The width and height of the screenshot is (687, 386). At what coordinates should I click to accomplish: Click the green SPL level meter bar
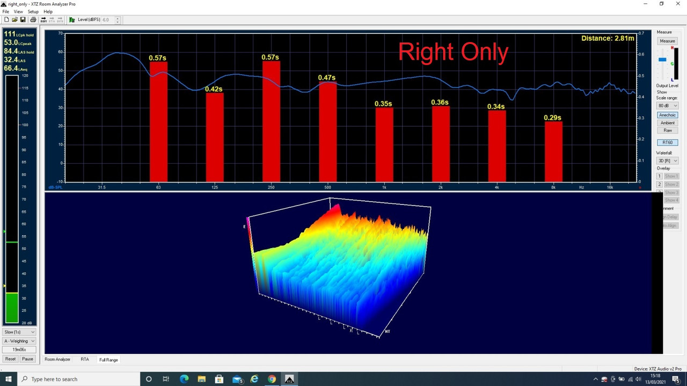tap(12, 308)
